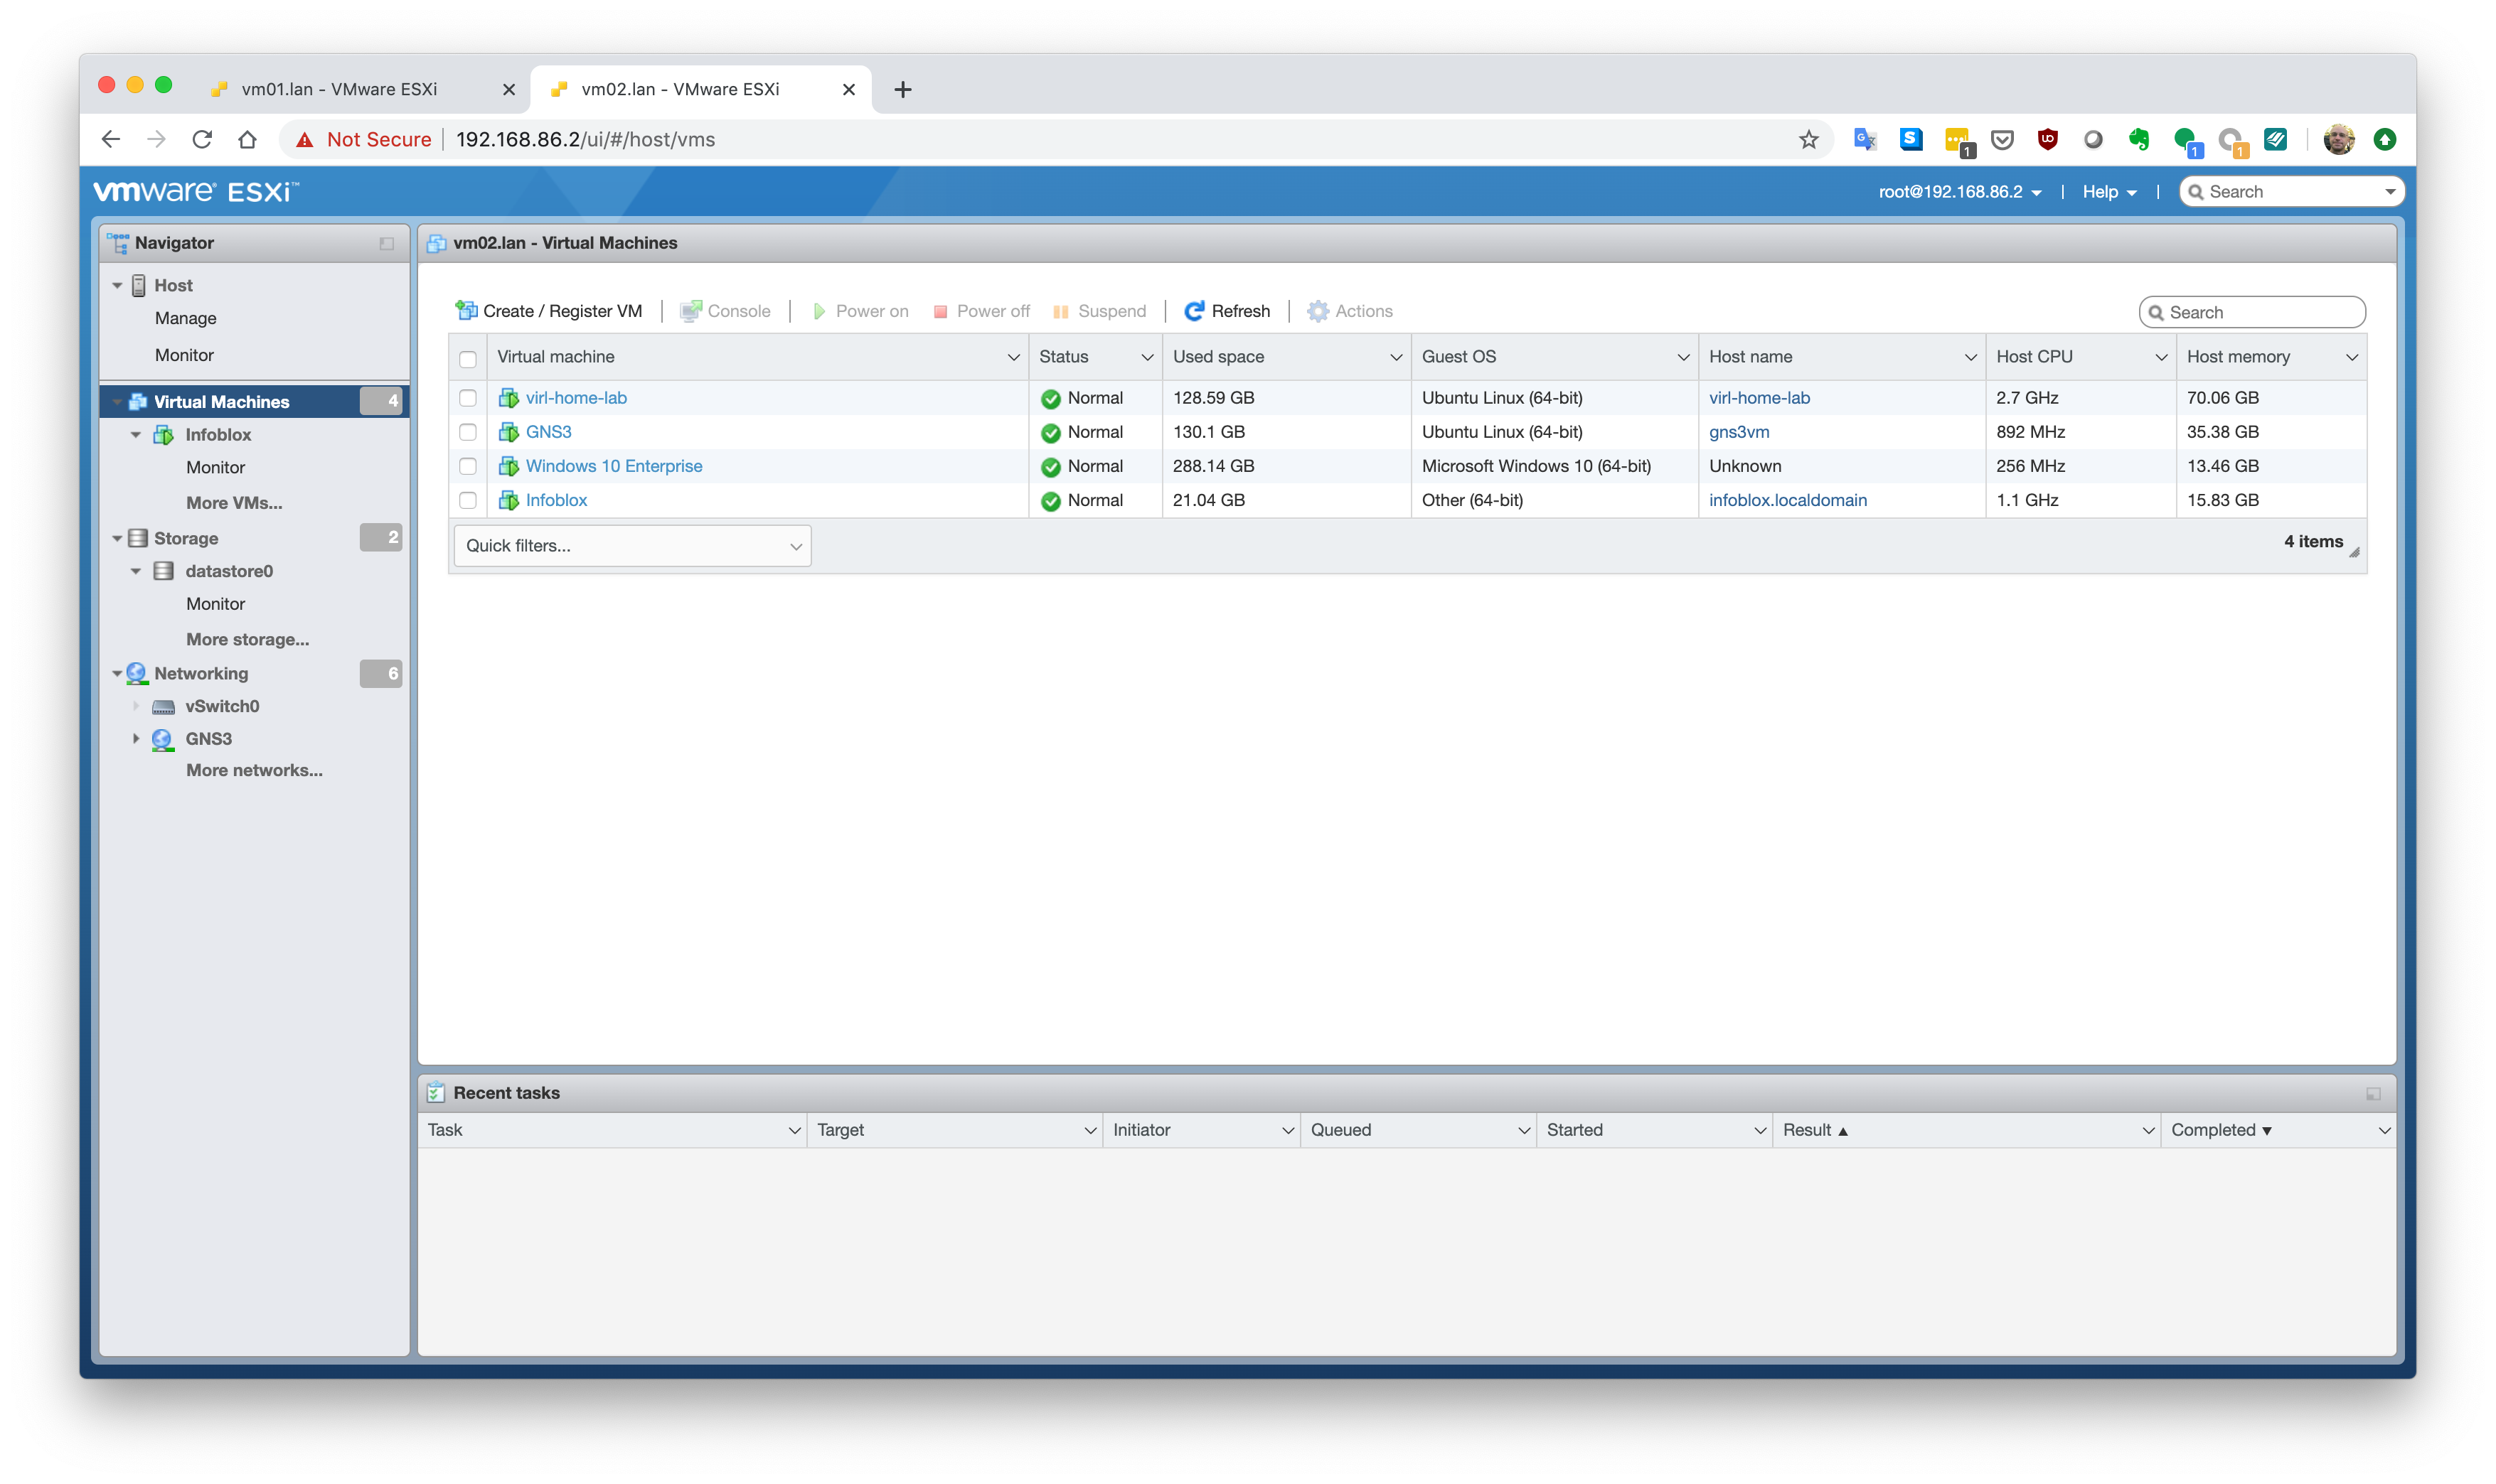Viewport: 2496px width, 1484px height.
Task: Open More storage... in navigator
Action: (x=247, y=639)
